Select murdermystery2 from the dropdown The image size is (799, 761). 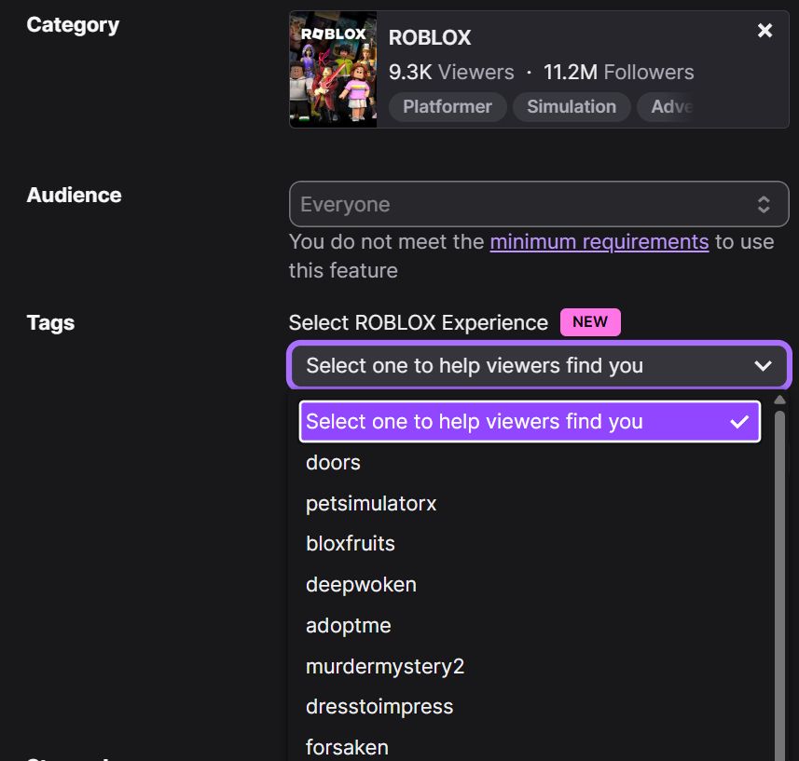point(385,666)
